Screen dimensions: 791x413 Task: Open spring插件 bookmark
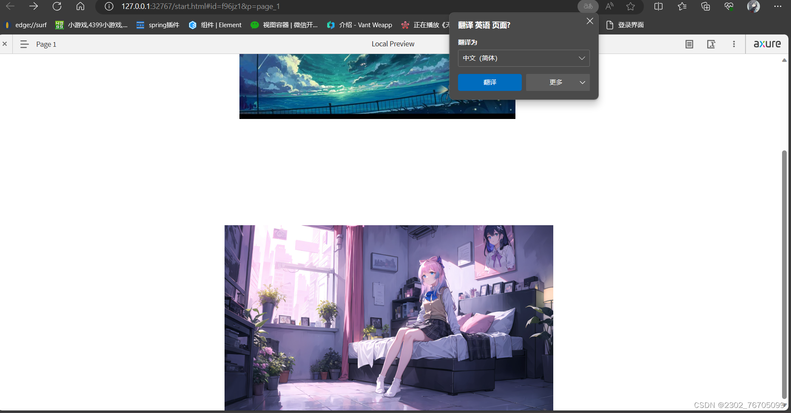point(158,25)
